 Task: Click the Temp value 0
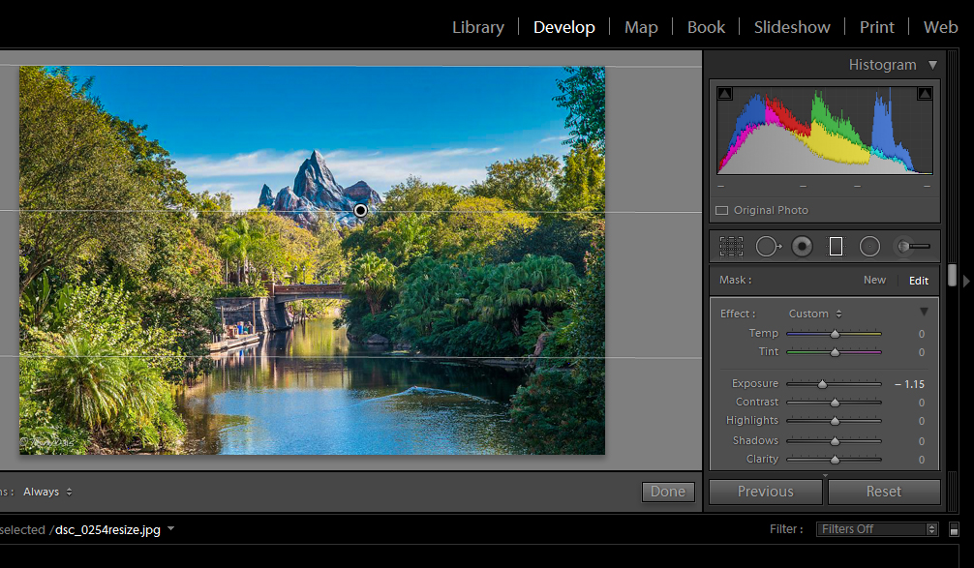(x=921, y=334)
